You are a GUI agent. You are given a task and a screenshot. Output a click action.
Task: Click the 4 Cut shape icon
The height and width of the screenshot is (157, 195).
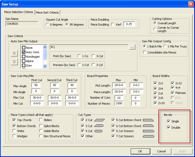click(98, 131)
